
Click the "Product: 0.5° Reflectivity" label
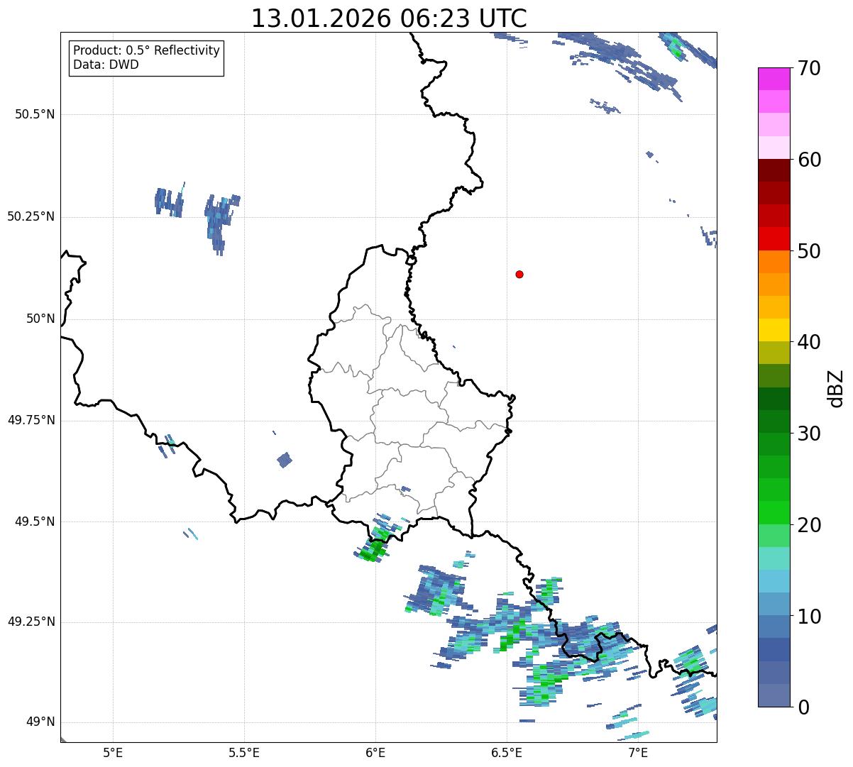click(x=146, y=51)
